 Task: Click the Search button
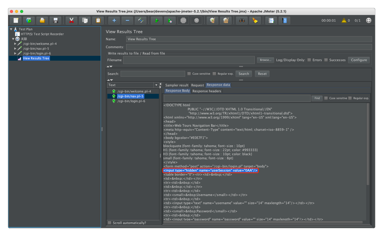(x=244, y=74)
